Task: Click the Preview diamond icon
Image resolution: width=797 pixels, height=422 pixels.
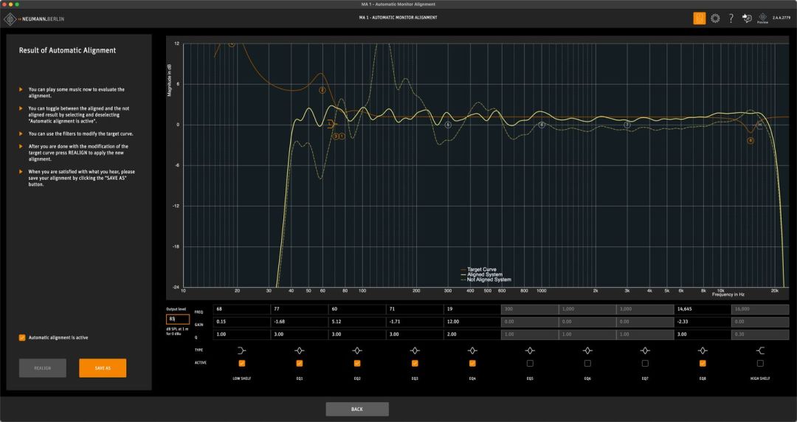Action: click(762, 18)
